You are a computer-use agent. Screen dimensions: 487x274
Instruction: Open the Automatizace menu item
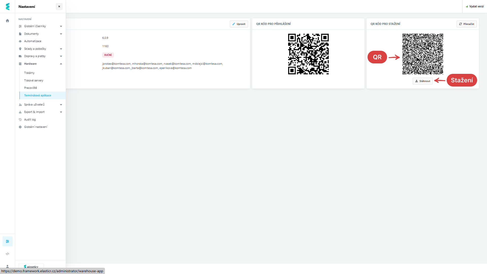click(x=33, y=41)
